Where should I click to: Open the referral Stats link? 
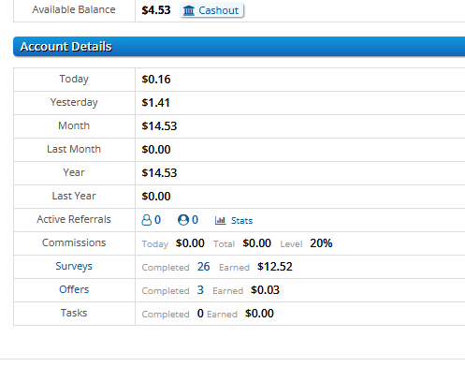tap(241, 221)
